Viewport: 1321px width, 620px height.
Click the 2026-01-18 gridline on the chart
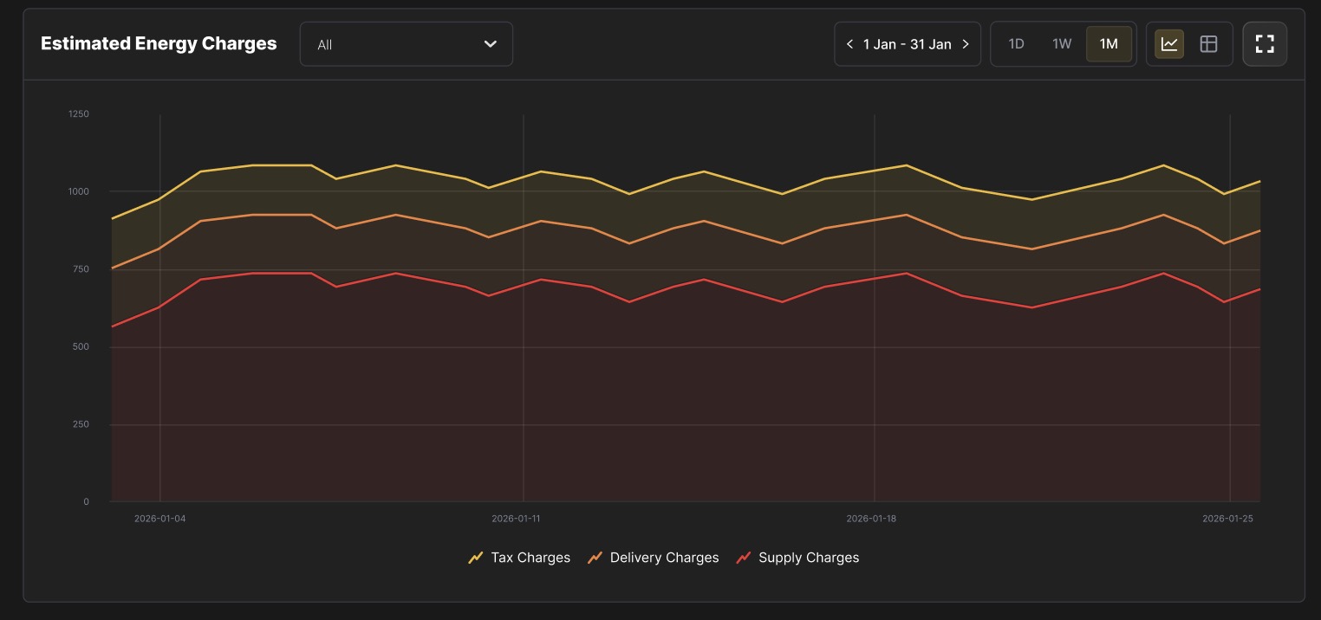click(x=874, y=307)
